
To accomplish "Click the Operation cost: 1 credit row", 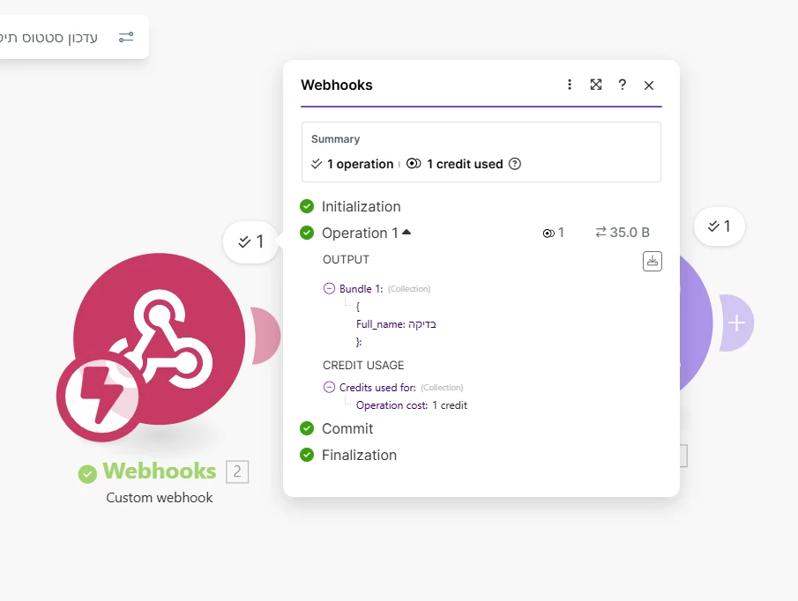I will [x=411, y=405].
